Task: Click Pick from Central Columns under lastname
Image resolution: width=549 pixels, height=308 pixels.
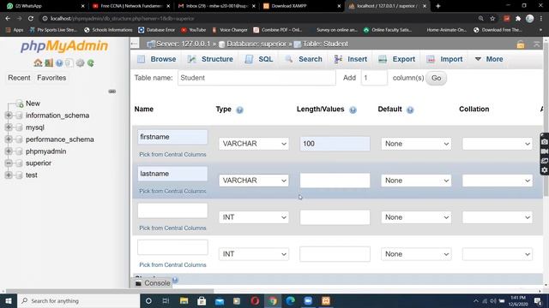Action: click(x=172, y=191)
